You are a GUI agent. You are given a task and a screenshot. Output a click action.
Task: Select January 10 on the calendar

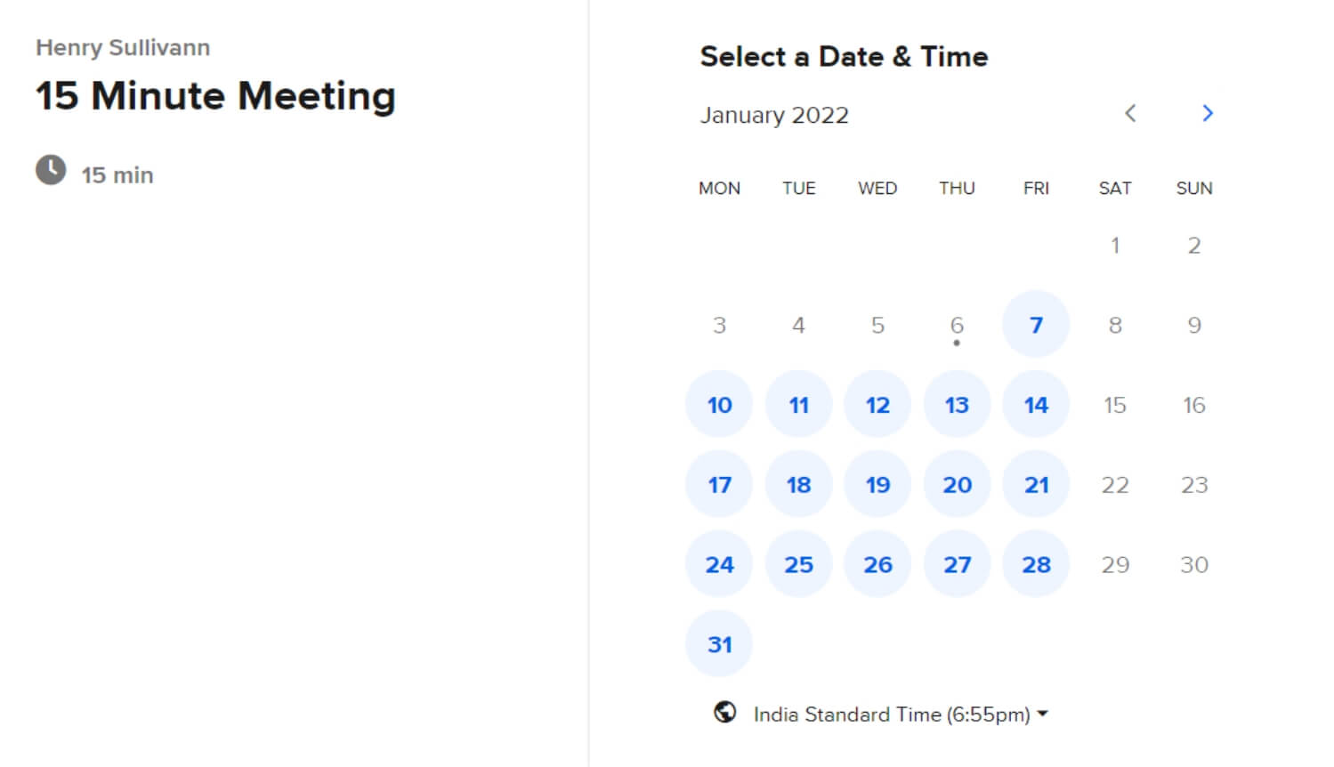pyautogui.click(x=719, y=404)
